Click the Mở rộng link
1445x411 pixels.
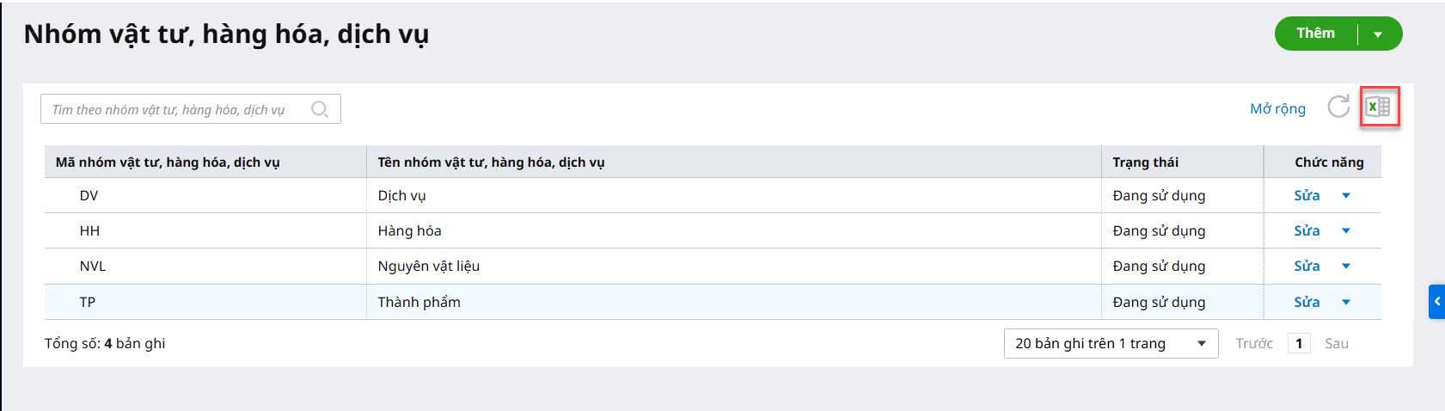point(1277,108)
